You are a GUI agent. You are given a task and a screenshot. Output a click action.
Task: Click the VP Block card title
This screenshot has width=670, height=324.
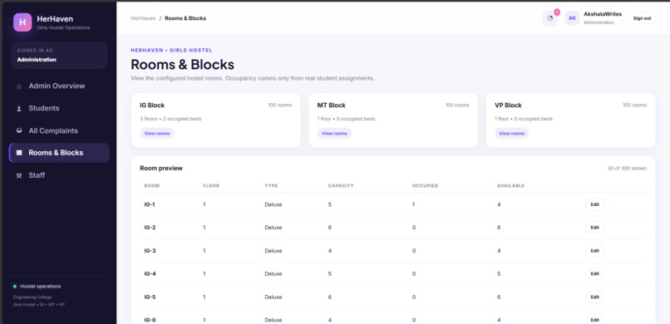pyautogui.click(x=508, y=105)
